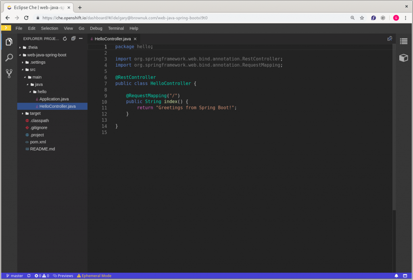413x280 pixels.
Task: Expand the .theia folder
Action: pyautogui.click(x=32, y=47)
